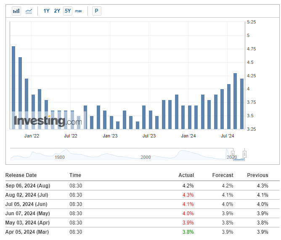Click the 4.0% forecast in Jul 05 row
The width and height of the screenshot is (281, 240).
click(x=228, y=204)
